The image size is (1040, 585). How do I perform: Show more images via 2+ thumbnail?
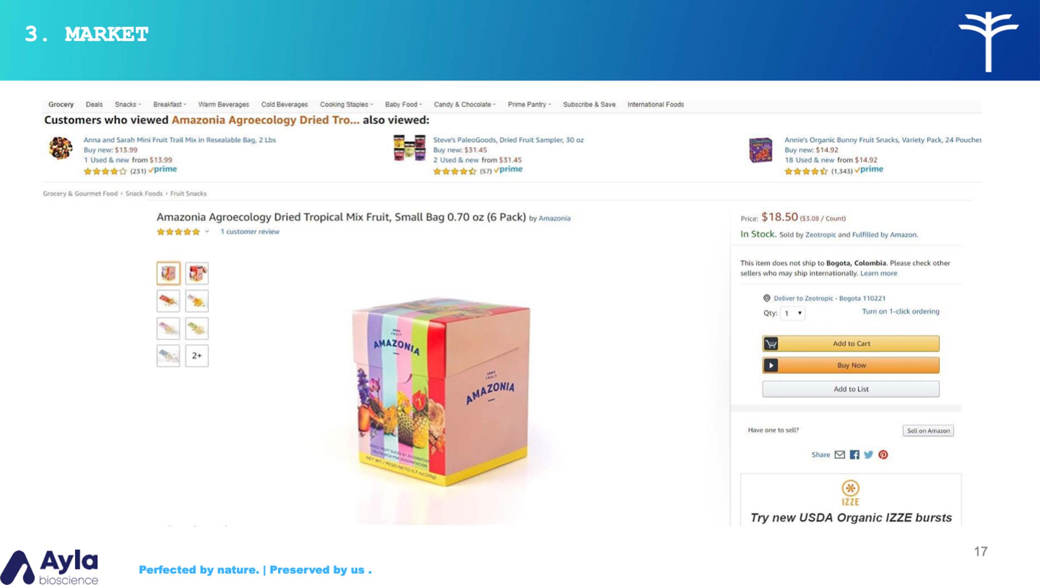pos(197,356)
